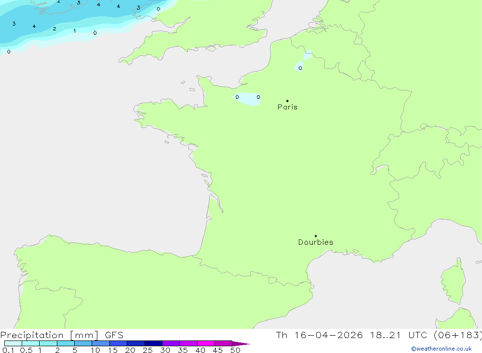Select the black marker dot above Paris
This screenshot has width=482, height=353.
click(x=287, y=101)
